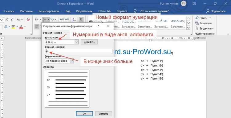Click the Шрифт... button in the dialog
The image size is (231, 118).
point(89,42)
